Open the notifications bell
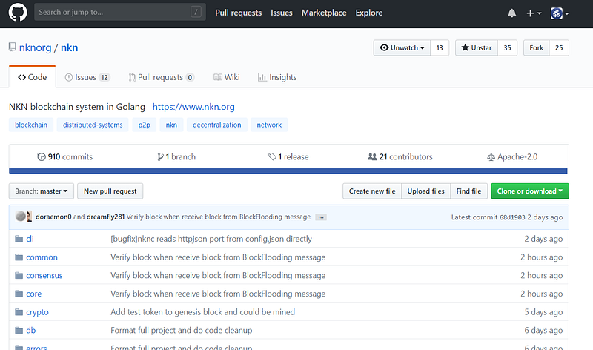The image size is (593, 350). pyautogui.click(x=512, y=13)
